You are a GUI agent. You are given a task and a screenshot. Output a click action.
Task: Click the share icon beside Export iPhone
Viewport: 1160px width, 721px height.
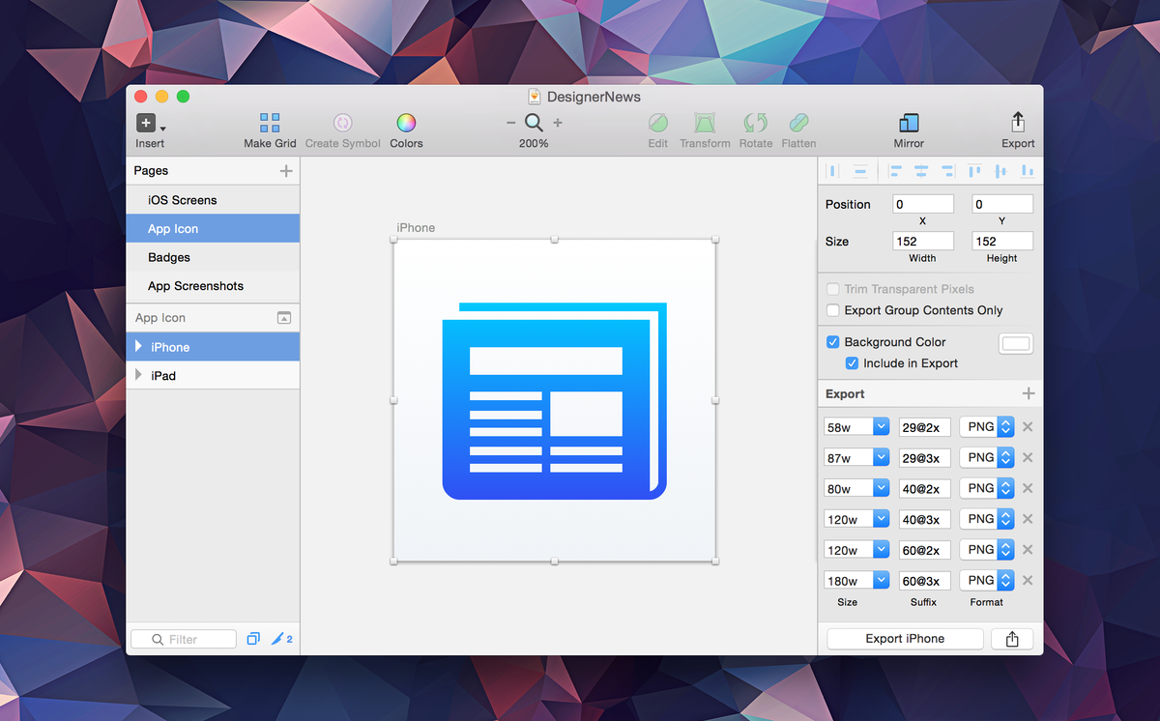[1012, 639]
